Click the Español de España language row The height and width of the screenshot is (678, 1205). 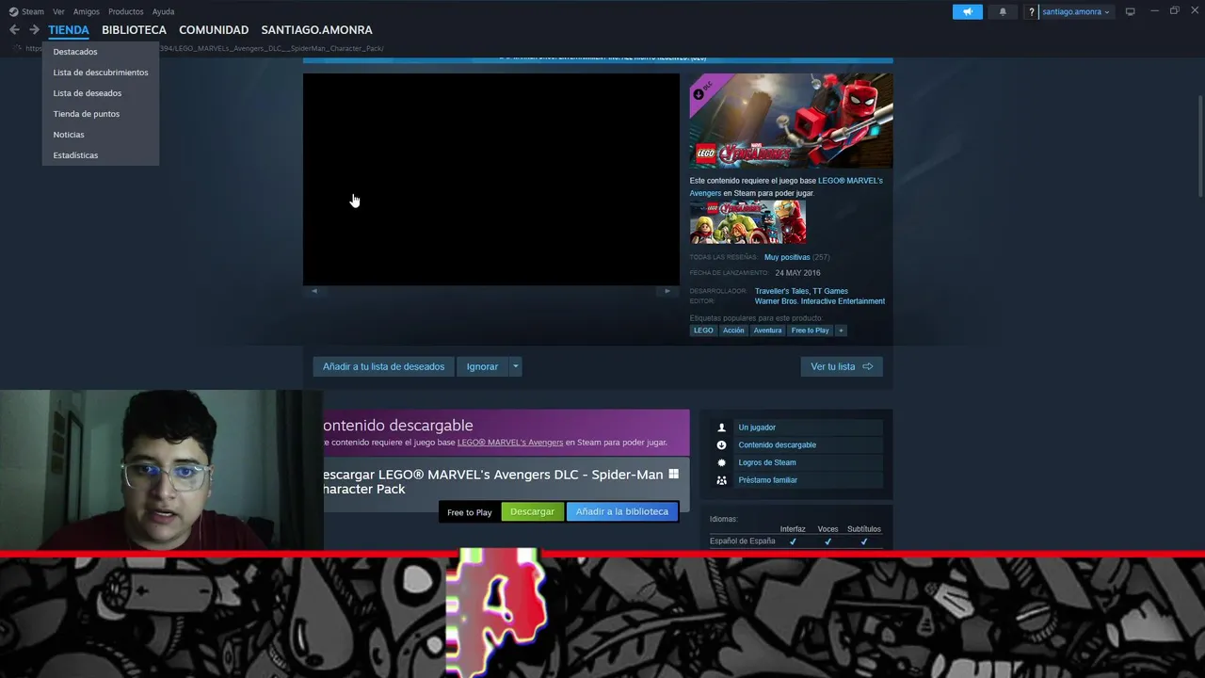coord(796,541)
